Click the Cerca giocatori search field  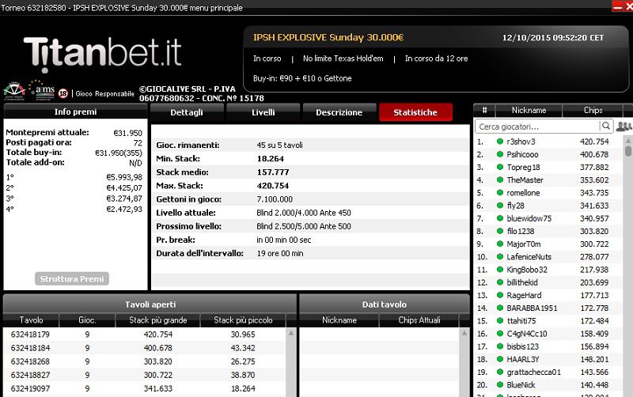click(x=538, y=127)
